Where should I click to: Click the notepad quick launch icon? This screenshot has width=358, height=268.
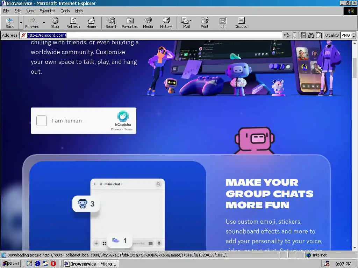[29, 264]
